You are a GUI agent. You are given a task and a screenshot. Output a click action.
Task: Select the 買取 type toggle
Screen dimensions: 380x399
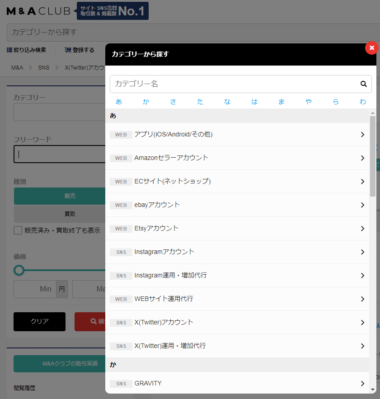point(60,214)
